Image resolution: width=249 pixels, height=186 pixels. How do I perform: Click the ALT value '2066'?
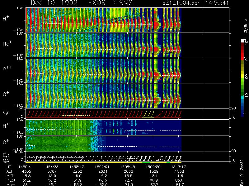128,171
